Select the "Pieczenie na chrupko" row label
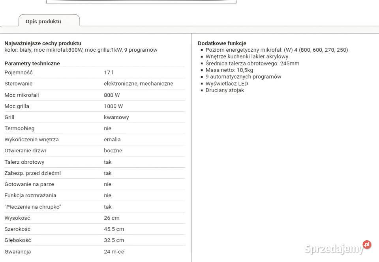Viewport: 379px width, 262px height. click(x=33, y=207)
